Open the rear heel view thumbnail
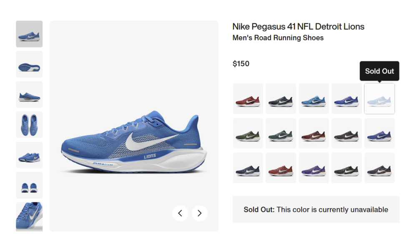417x237 pixels. point(29,185)
